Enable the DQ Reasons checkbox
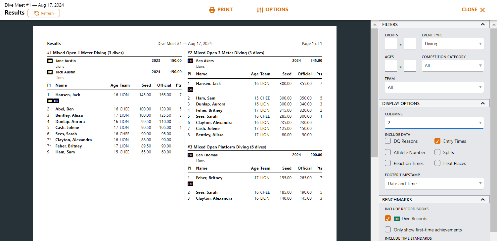This screenshot has height=241, width=497. pos(388,141)
